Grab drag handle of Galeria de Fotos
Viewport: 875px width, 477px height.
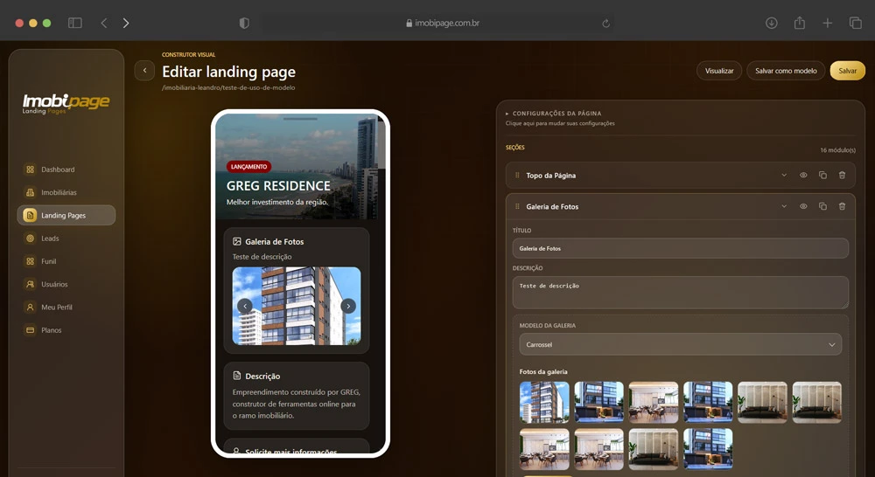click(517, 206)
